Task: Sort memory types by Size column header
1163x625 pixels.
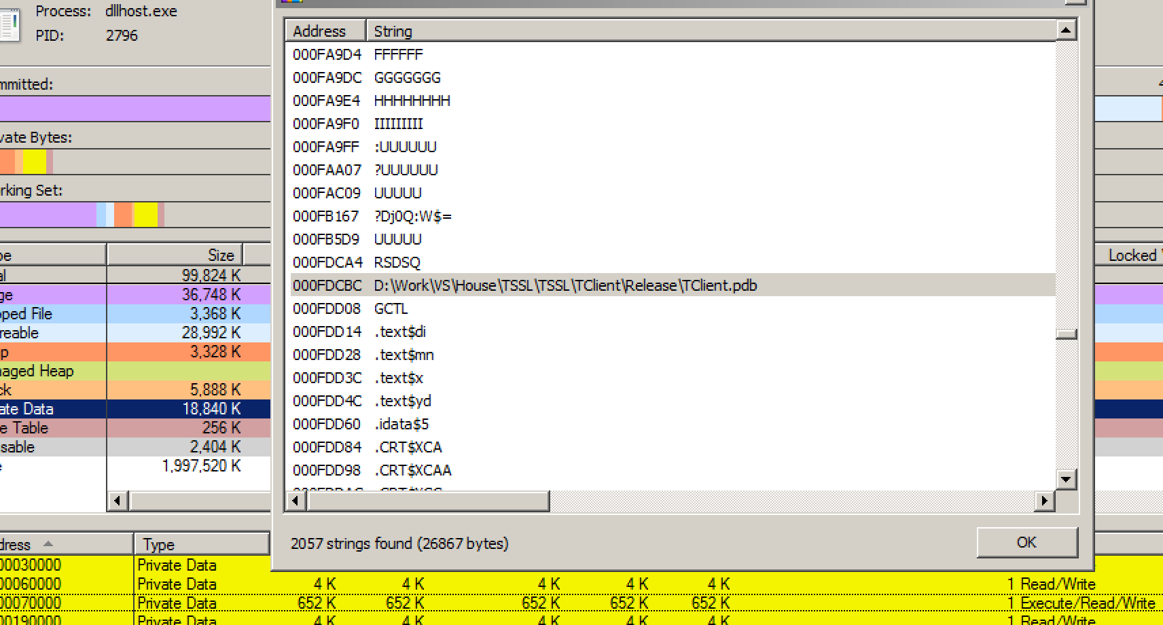Action: tap(175, 255)
